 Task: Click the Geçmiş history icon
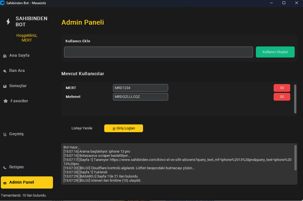pos(5,134)
